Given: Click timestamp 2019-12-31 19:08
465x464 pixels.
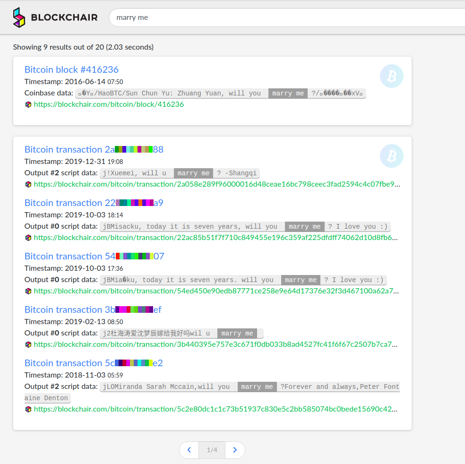Looking at the screenshot, I should click(x=94, y=162).
